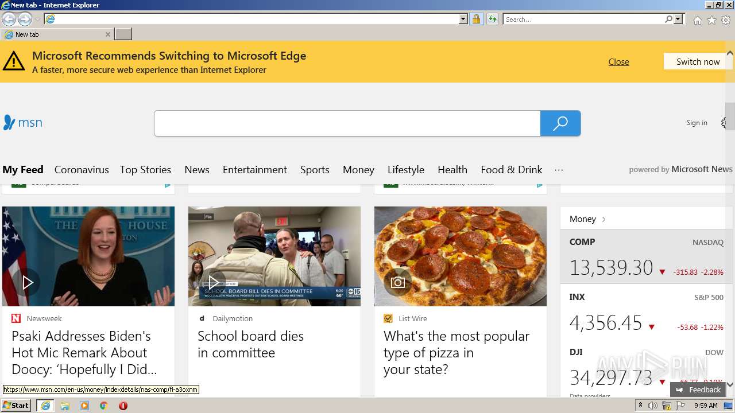Click into the MSN web search field
Image resolution: width=735 pixels, height=413 pixels.
click(347, 123)
